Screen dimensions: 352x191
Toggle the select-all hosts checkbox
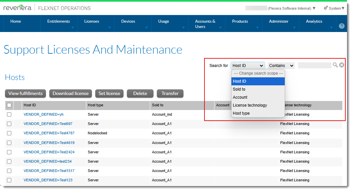coord(9,105)
